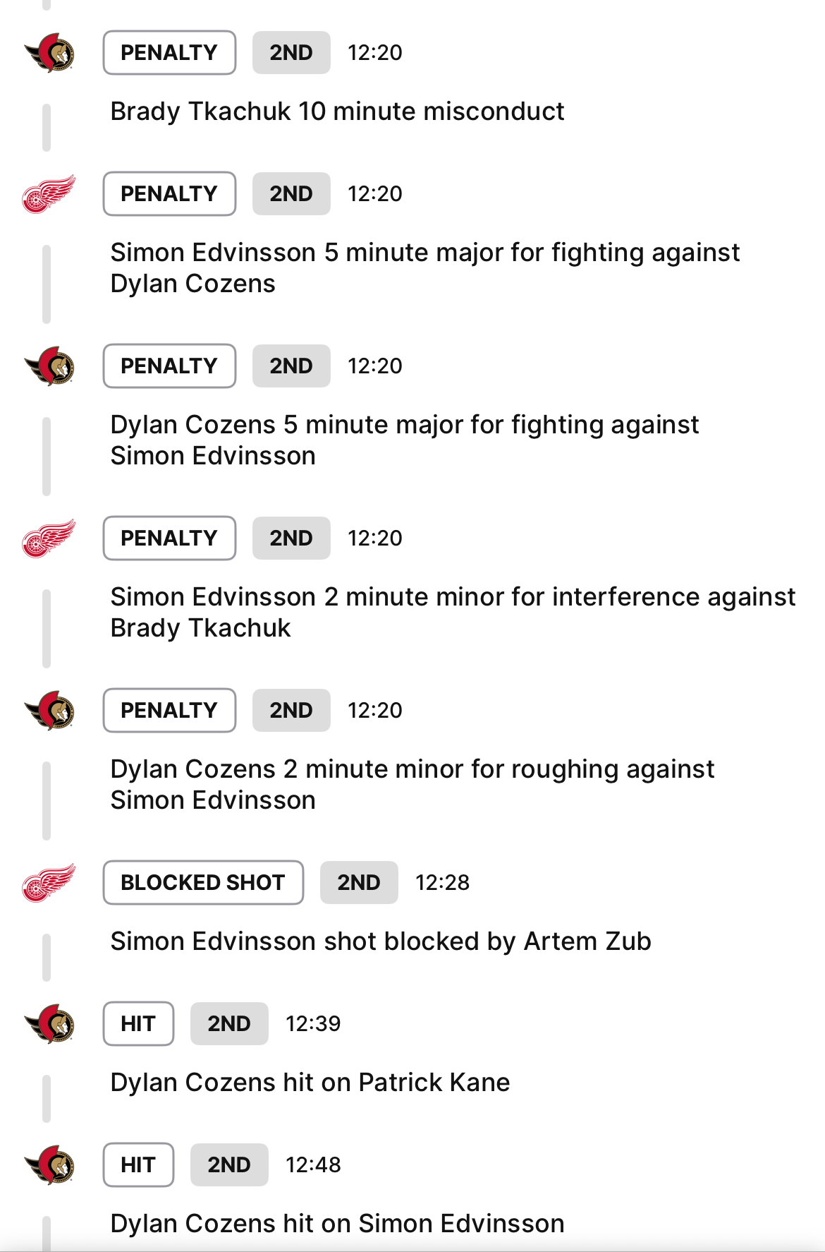The height and width of the screenshot is (1252, 825).
Task: Click Red Wings logo beside Edvinsson fighting major
Action: click(x=49, y=194)
